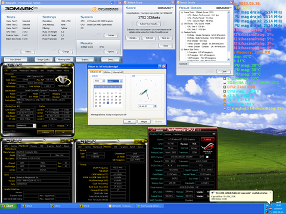This screenshot has height=214, width=286.
Task: Open the Bench tab in the CPU-Z Mainboard window
Action: (58, 146)
